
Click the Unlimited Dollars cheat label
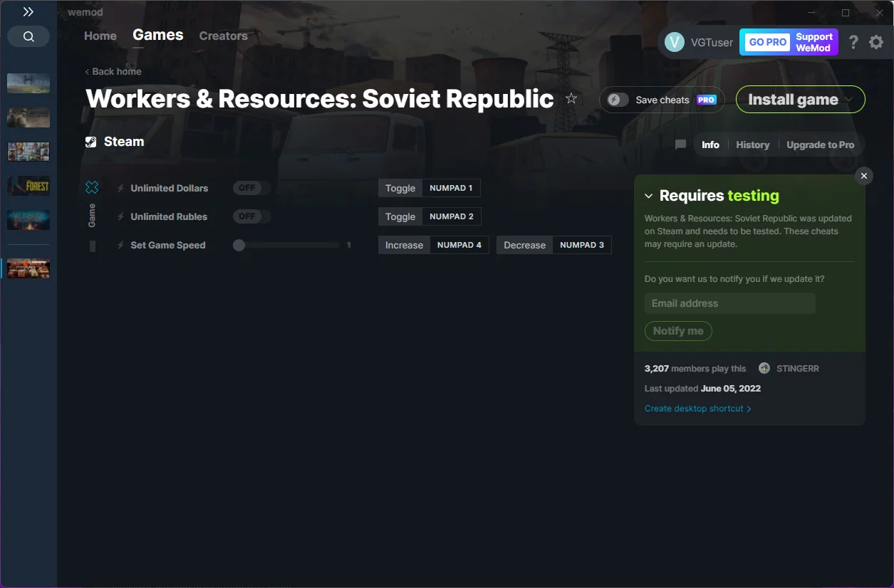click(x=170, y=188)
